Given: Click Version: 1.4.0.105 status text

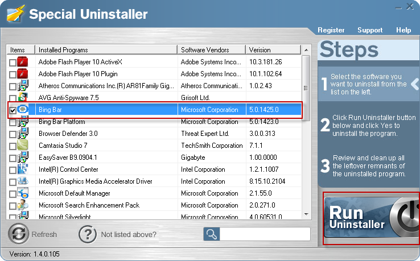Looking at the screenshot, I should 34,254.
